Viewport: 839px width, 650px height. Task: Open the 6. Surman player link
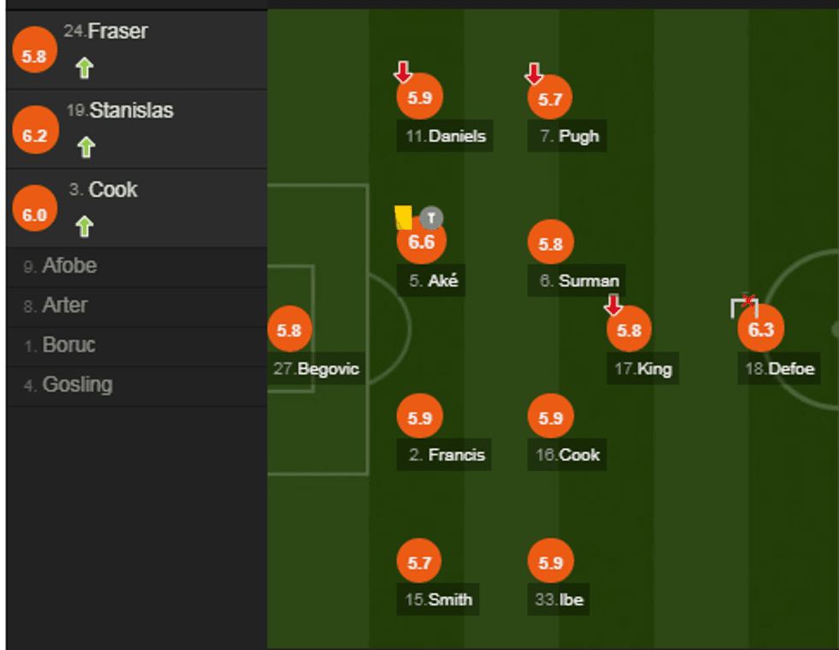(579, 280)
